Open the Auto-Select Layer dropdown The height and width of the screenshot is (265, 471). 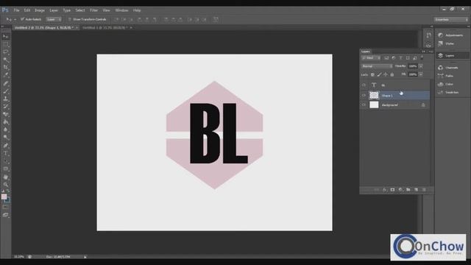(x=54, y=19)
